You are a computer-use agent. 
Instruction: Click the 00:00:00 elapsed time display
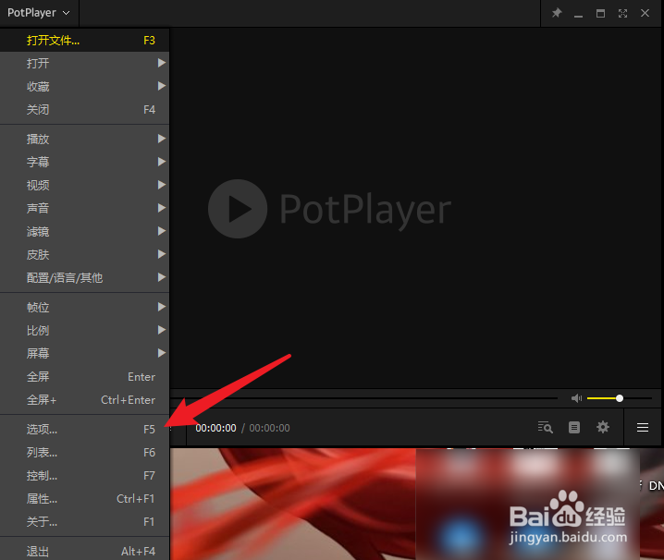(215, 428)
